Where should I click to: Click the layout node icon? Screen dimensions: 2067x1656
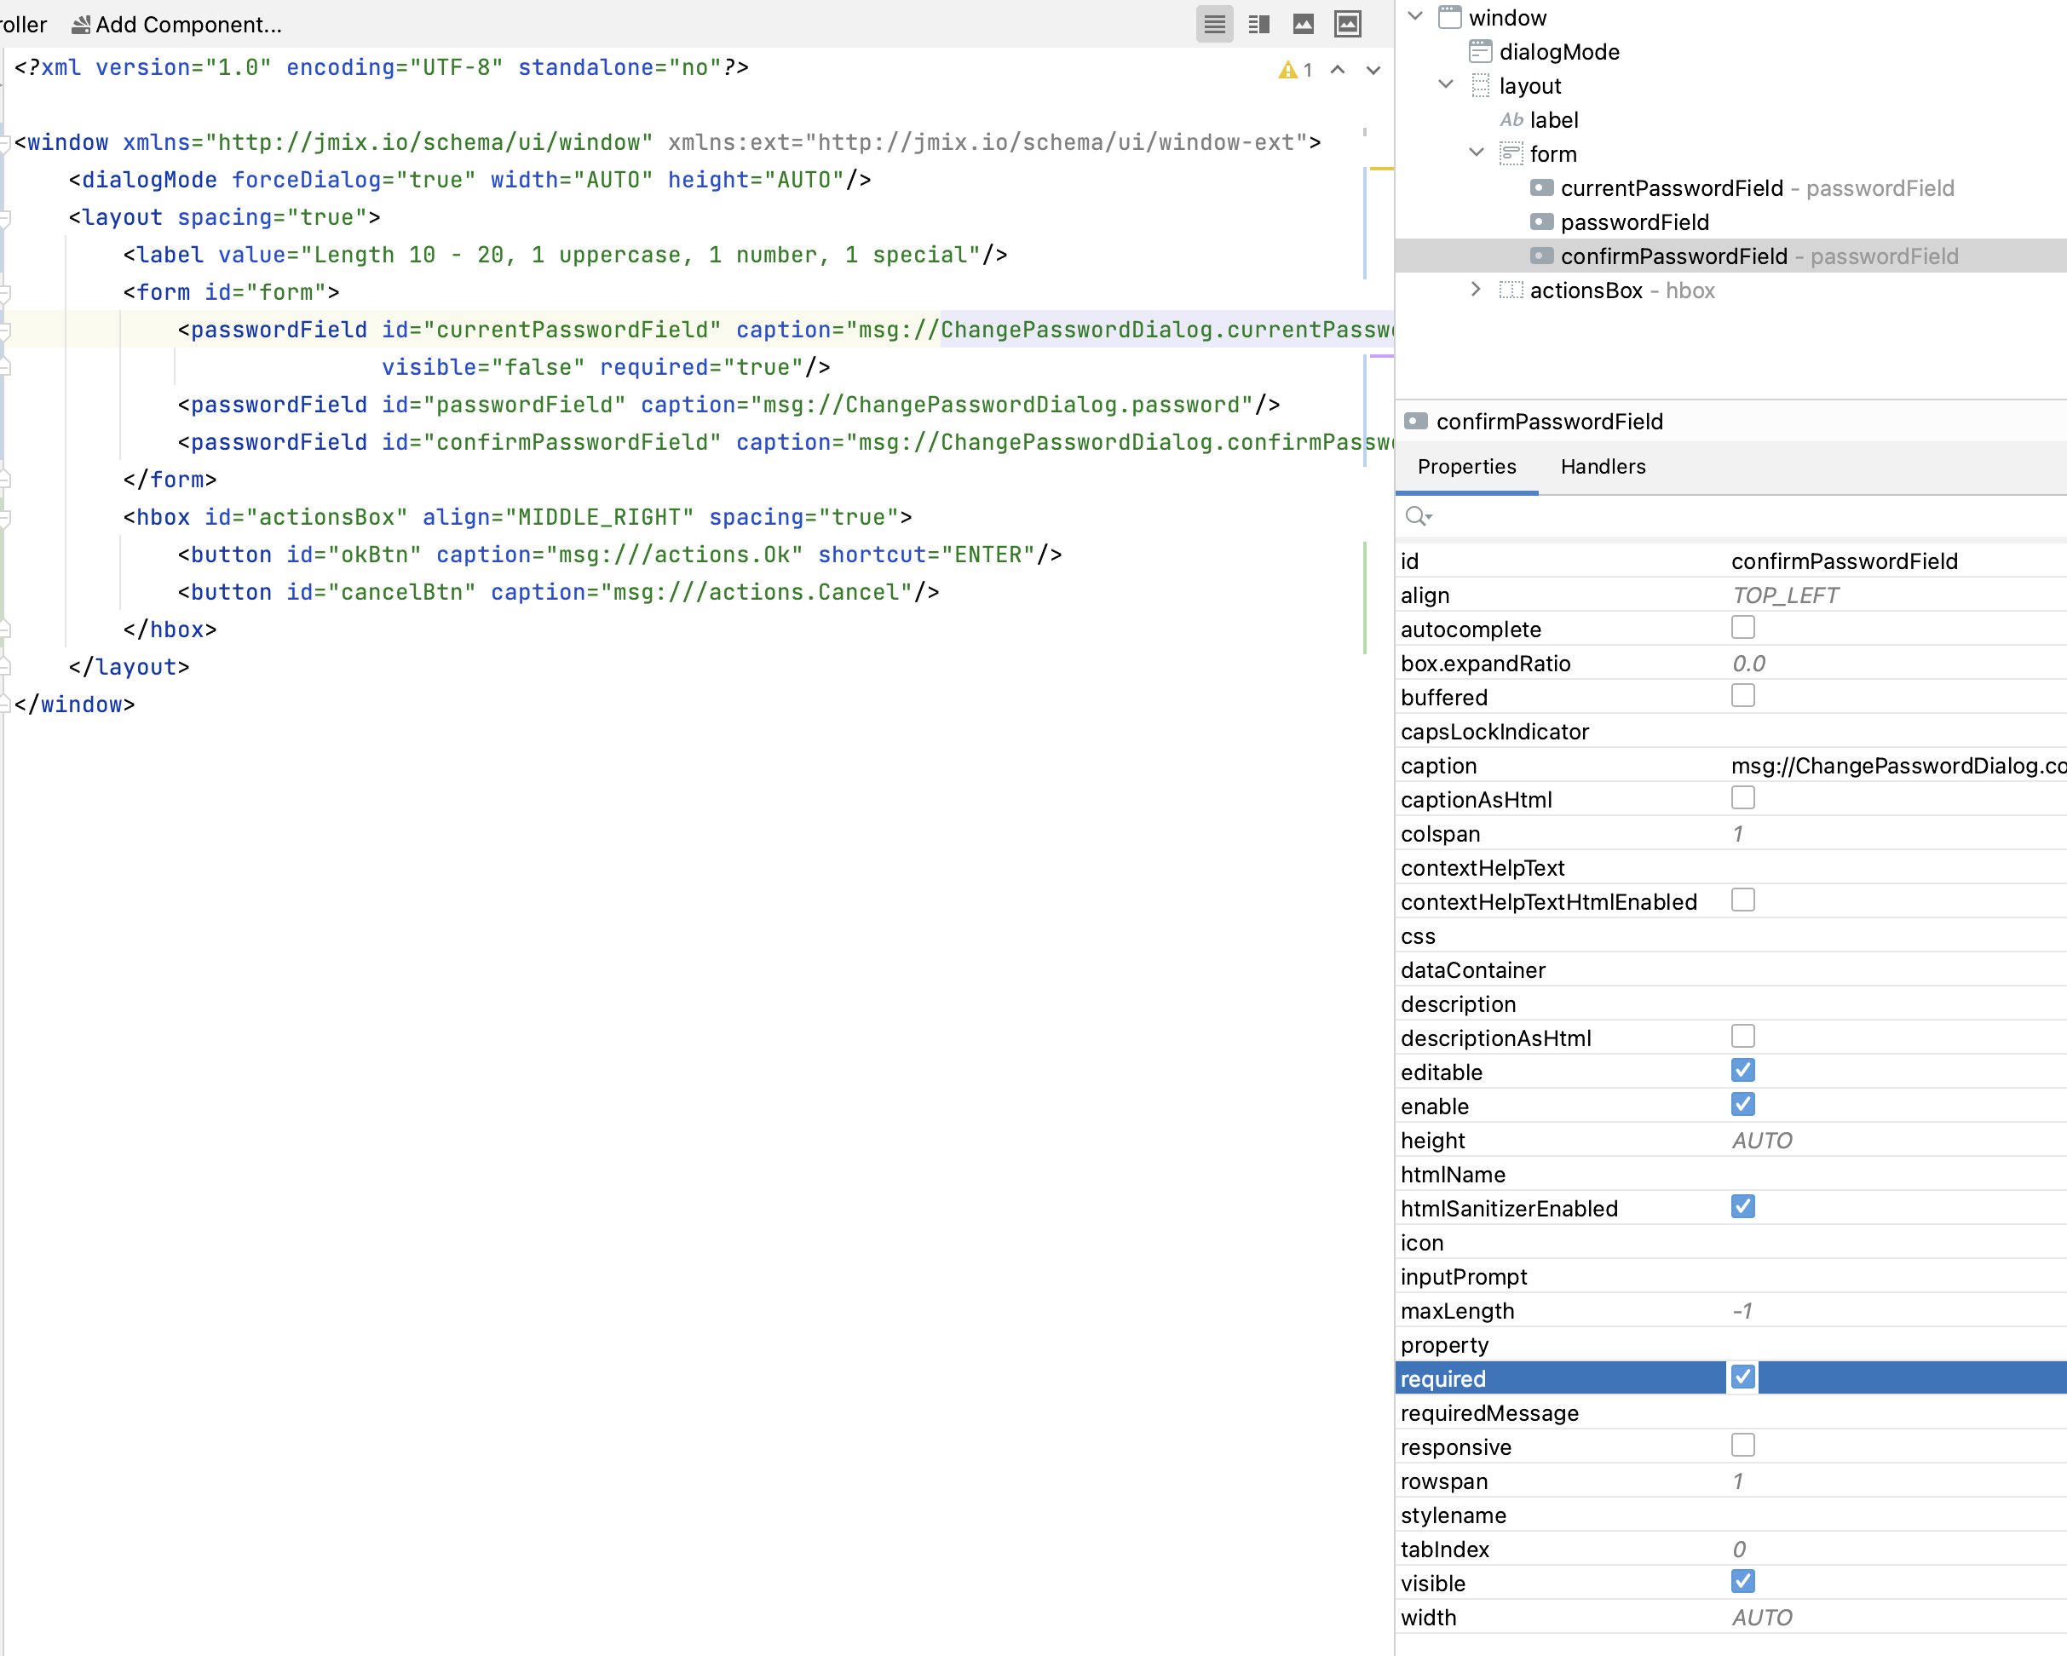[x=1480, y=85]
